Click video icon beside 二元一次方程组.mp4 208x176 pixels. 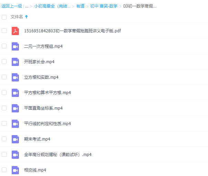(15, 46)
